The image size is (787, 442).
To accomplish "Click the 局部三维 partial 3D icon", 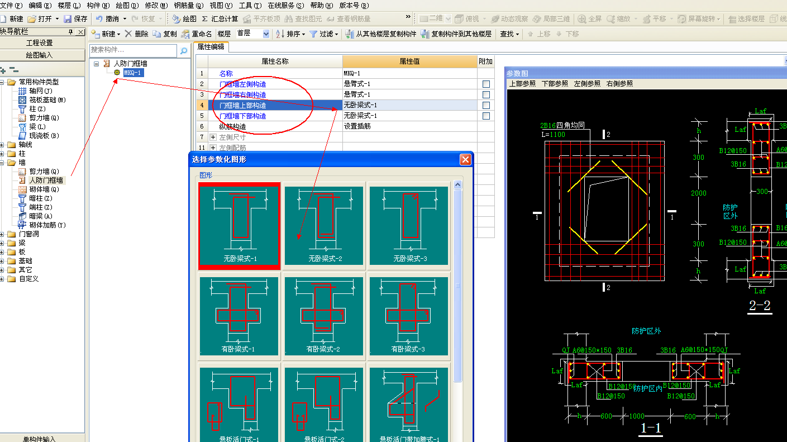I will pyautogui.click(x=536, y=18).
